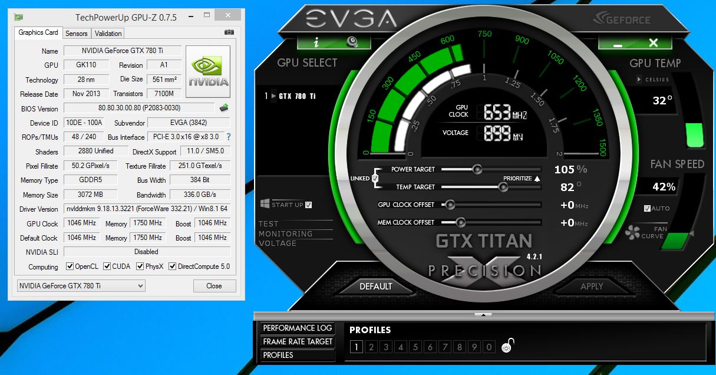The image size is (716, 375).
Task: Switch to the Sensors tab
Action: click(x=77, y=34)
